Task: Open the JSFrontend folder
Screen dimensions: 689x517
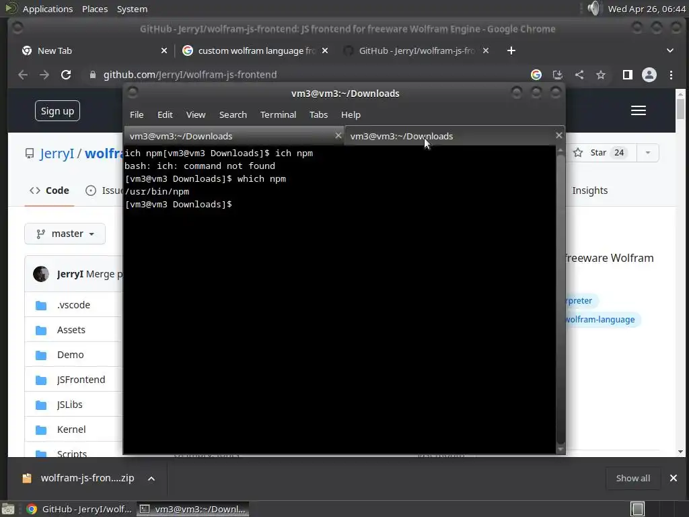Action: (x=81, y=380)
